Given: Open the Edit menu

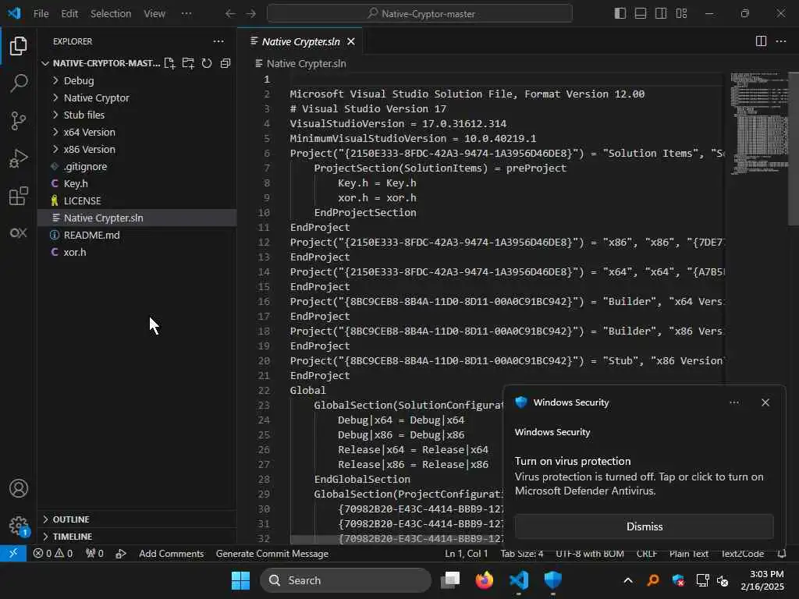Looking at the screenshot, I should point(69,14).
